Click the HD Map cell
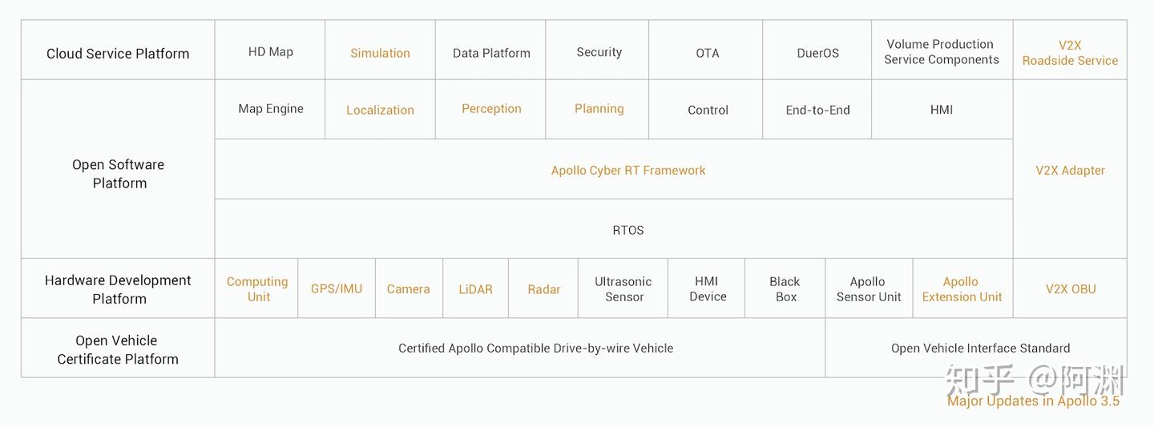 pos(271,52)
